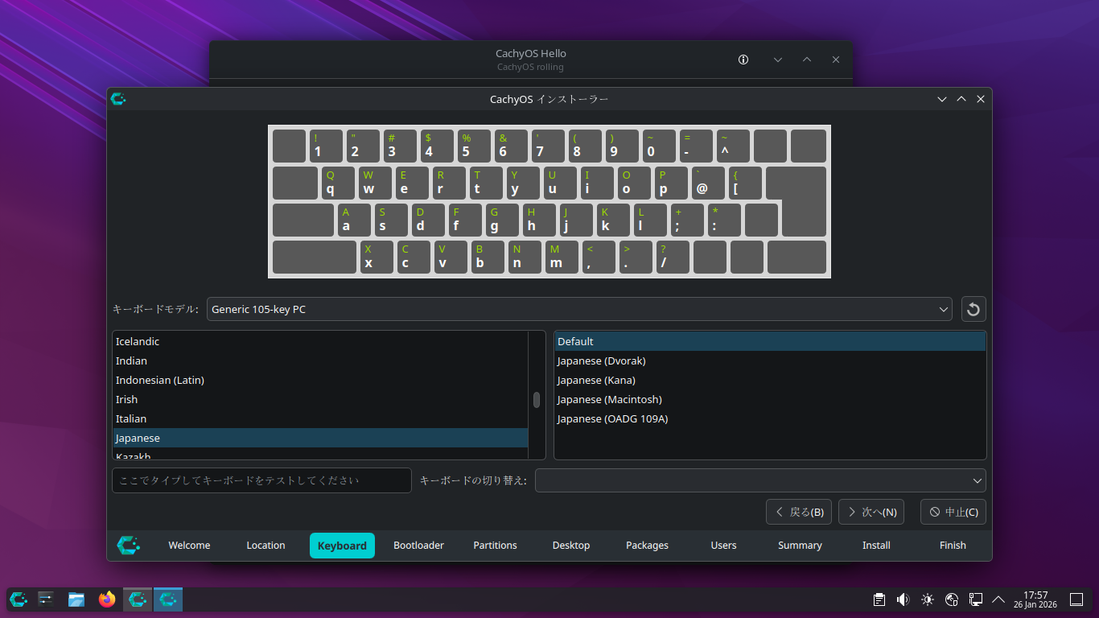Image resolution: width=1099 pixels, height=618 pixels.
Task: Reset keyboard model to default
Action: point(973,309)
